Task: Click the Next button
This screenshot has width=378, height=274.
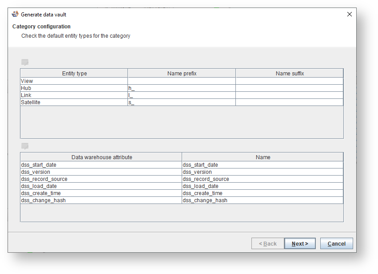Action: point(300,243)
